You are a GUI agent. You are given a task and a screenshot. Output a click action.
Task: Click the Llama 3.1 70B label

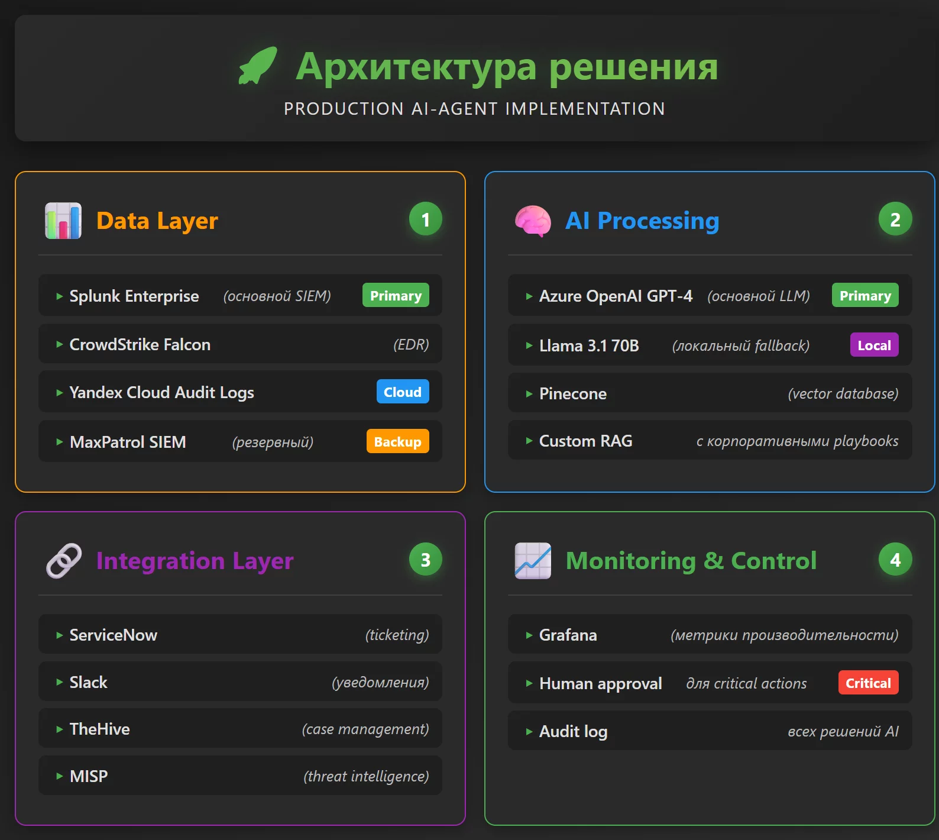click(x=589, y=345)
